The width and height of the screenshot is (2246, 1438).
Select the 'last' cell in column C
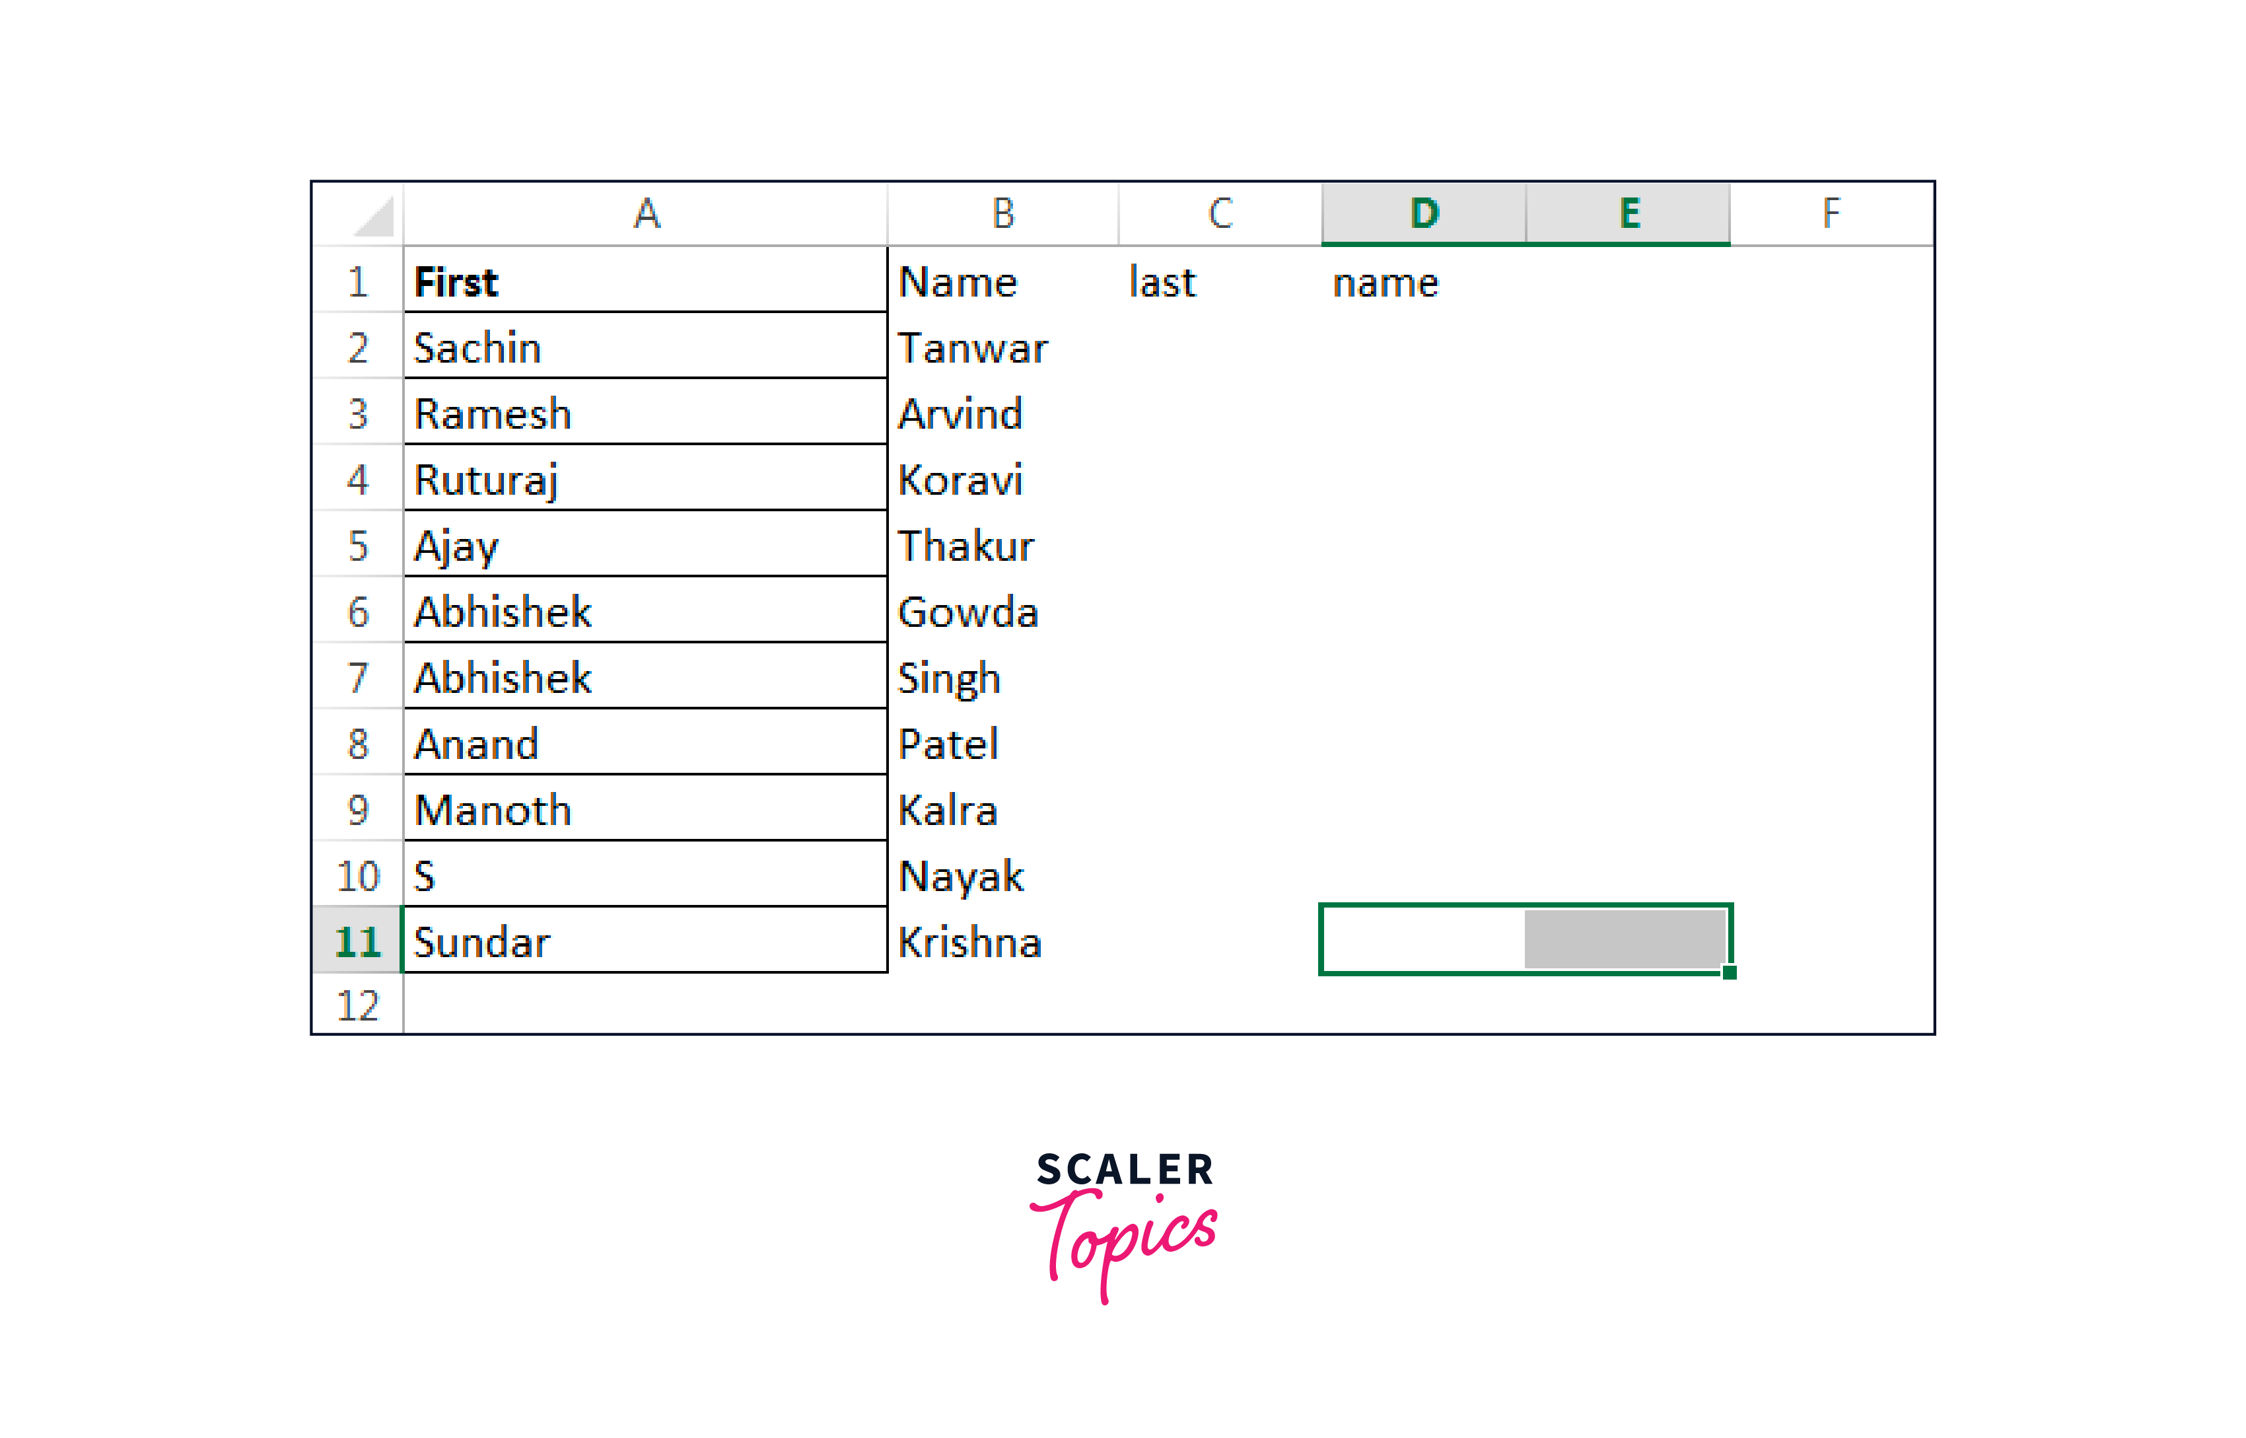coord(1220,282)
